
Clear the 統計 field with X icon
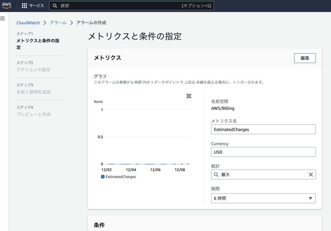pos(311,174)
